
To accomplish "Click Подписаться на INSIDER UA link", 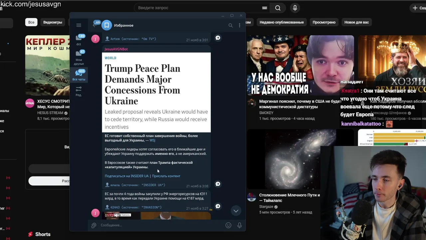I will coord(127,176).
